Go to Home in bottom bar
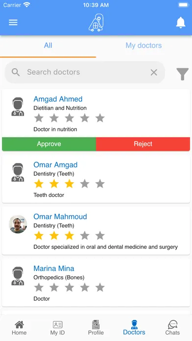The image size is (192, 341). (19, 328)
